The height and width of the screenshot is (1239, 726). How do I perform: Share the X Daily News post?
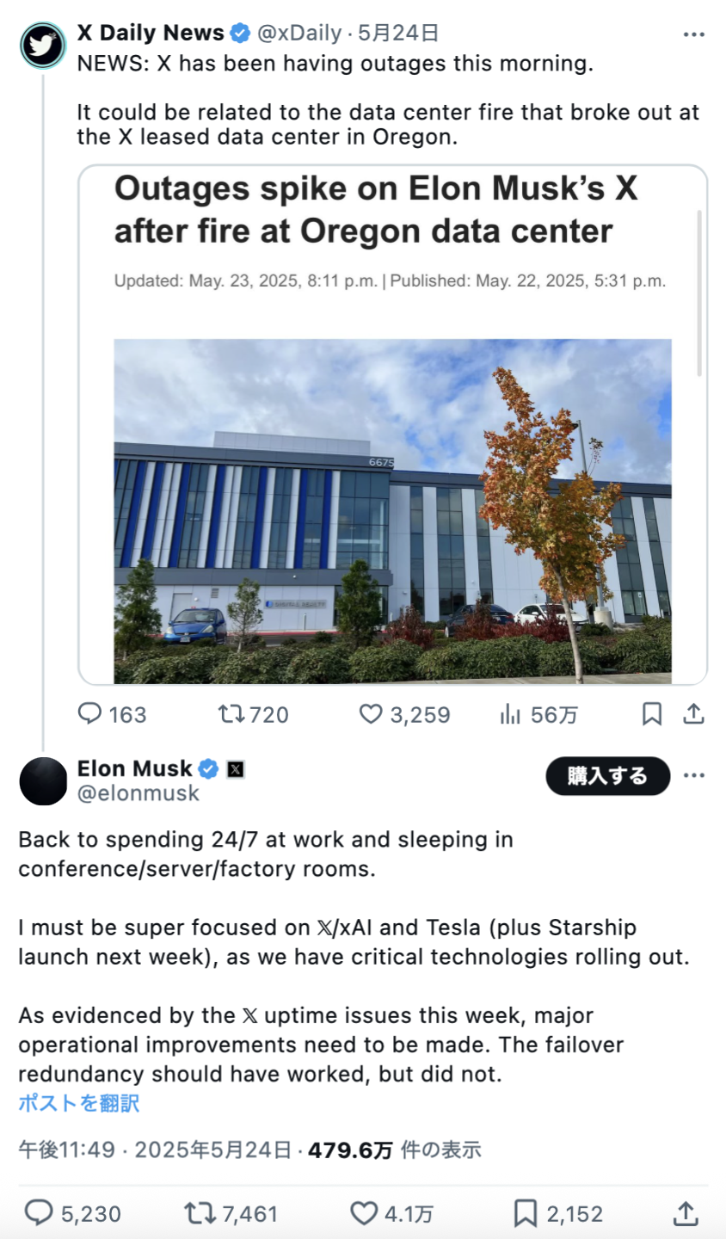(x=694, y=714)
